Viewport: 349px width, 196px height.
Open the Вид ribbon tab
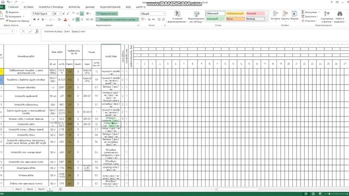pos(128,7)
